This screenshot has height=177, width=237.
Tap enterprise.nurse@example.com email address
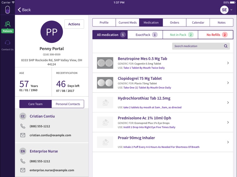52,170
